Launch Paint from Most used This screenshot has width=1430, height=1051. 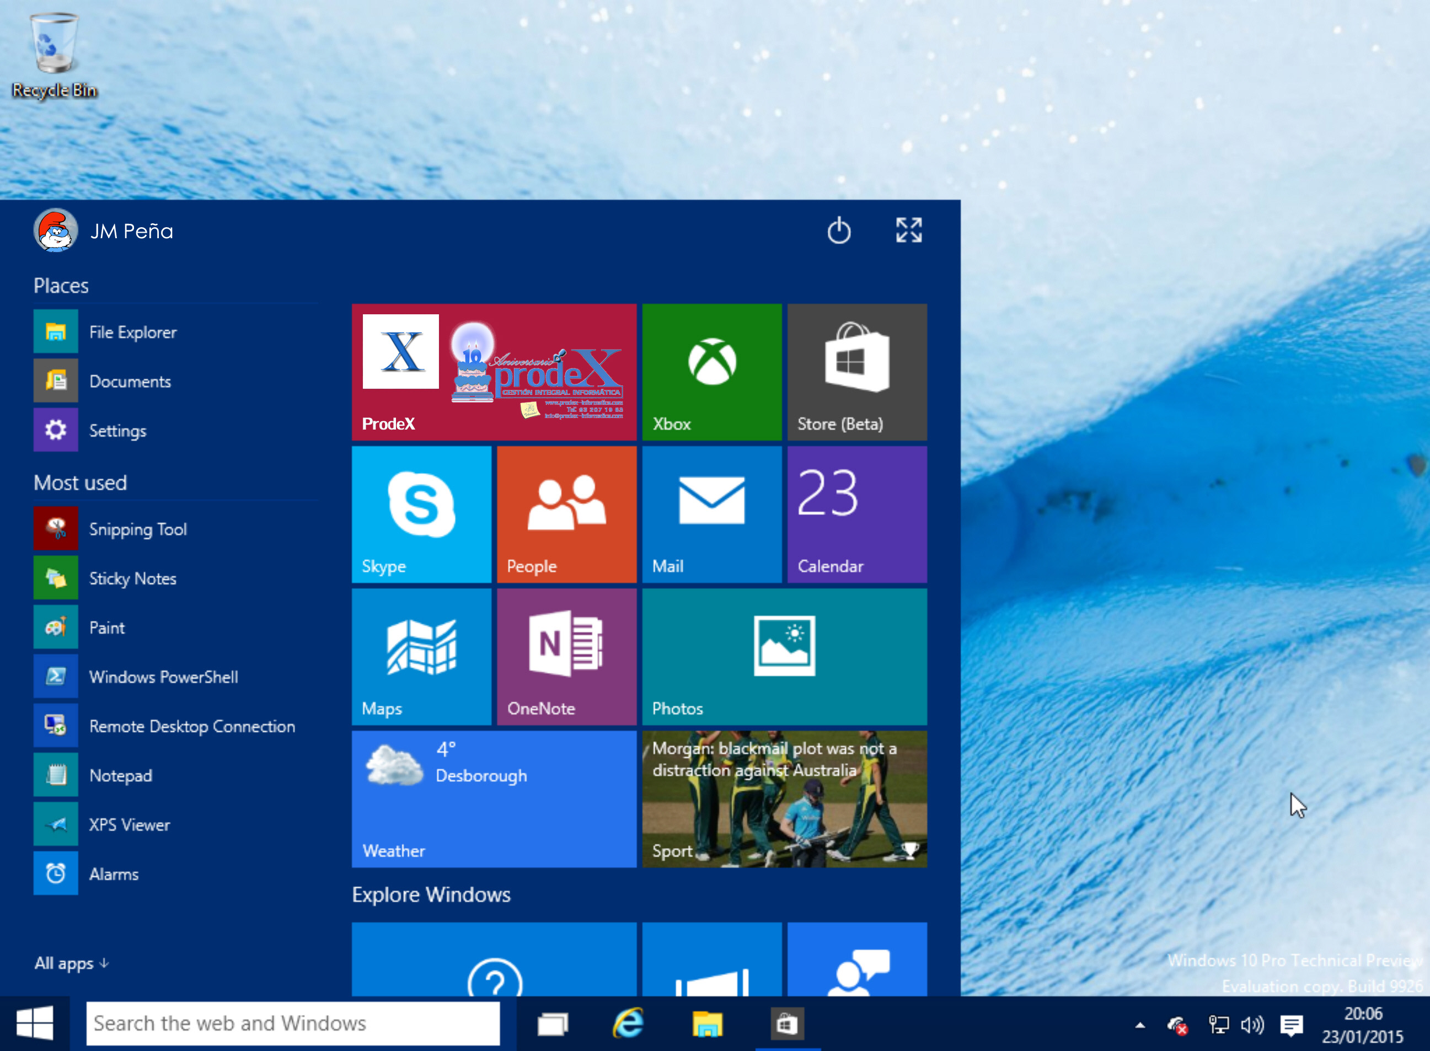[x=175, y=628]
